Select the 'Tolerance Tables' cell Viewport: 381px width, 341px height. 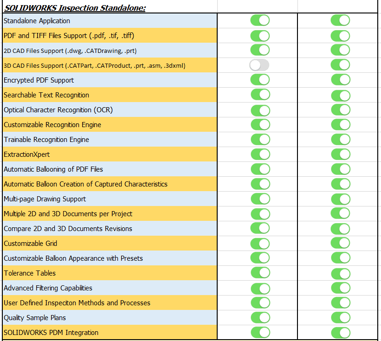click(110, 273)
